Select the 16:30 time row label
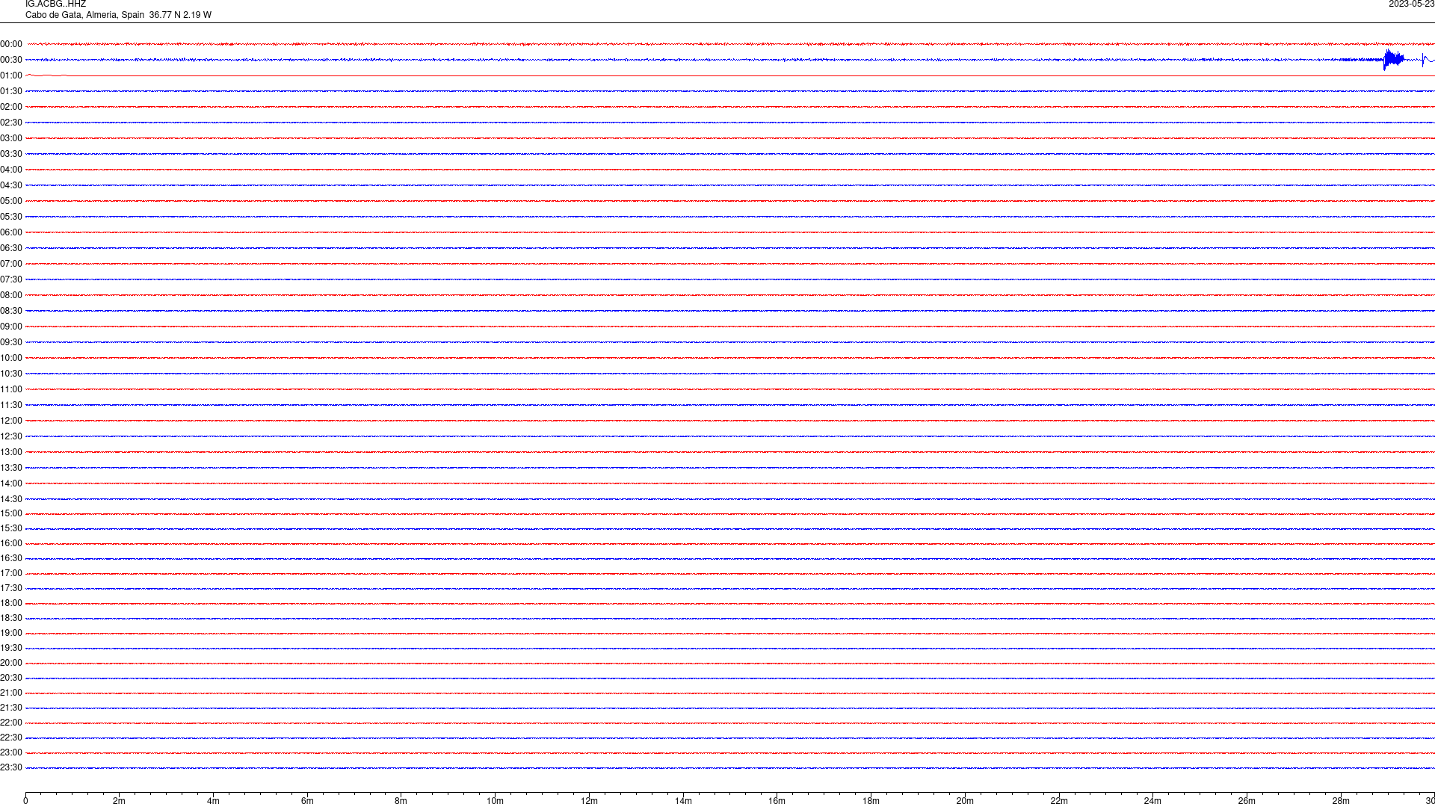Screen dimensions: 1435x807 (x=11, y=558)
